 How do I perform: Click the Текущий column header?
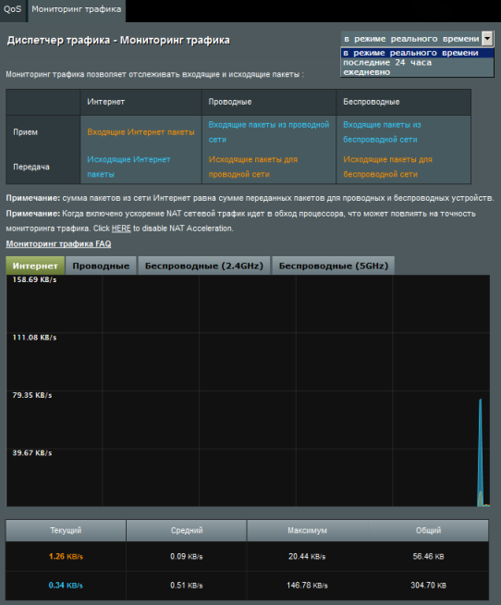66,531
